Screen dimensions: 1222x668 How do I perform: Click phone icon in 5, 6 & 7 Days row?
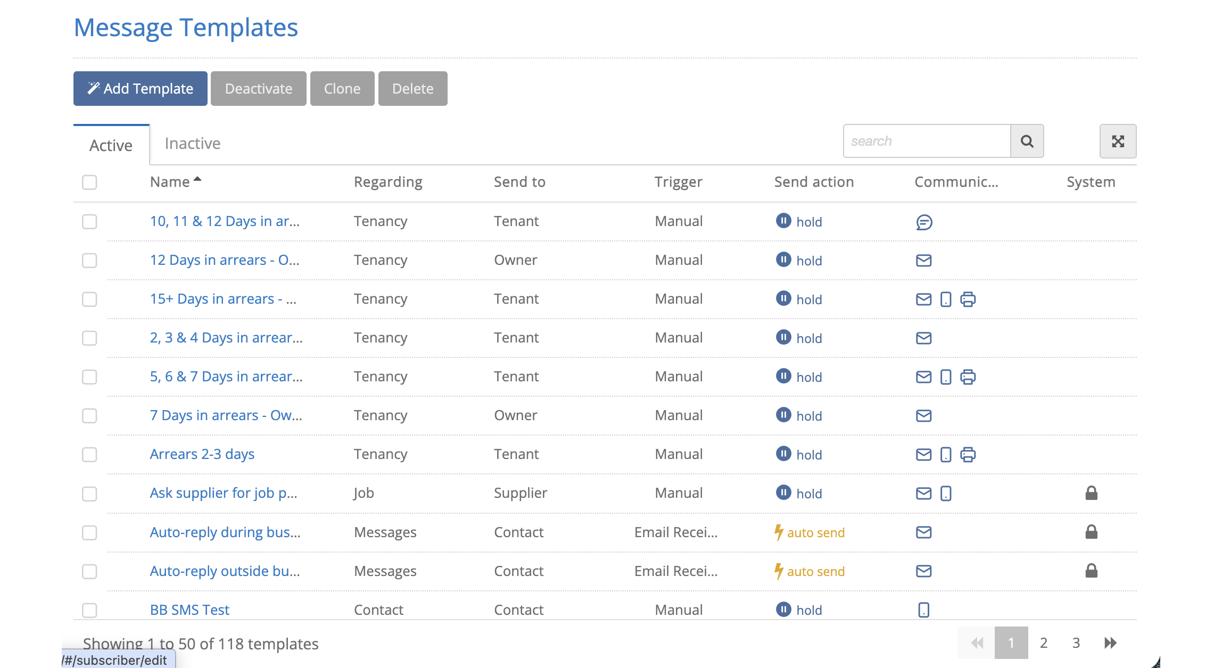point(946,377)
